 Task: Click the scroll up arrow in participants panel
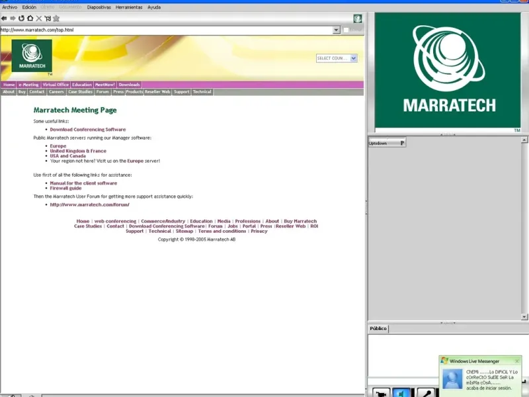(x=524, y=140)
